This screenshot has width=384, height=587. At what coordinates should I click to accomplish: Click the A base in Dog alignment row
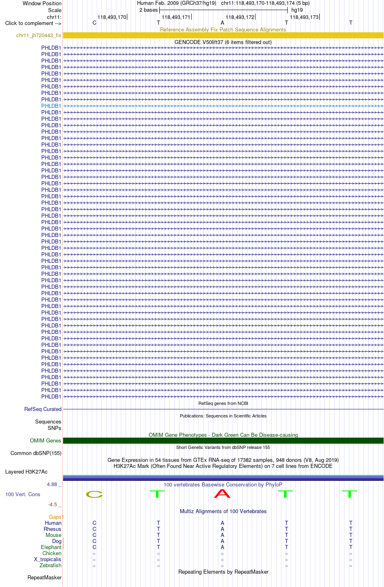(x=222, y=541)
